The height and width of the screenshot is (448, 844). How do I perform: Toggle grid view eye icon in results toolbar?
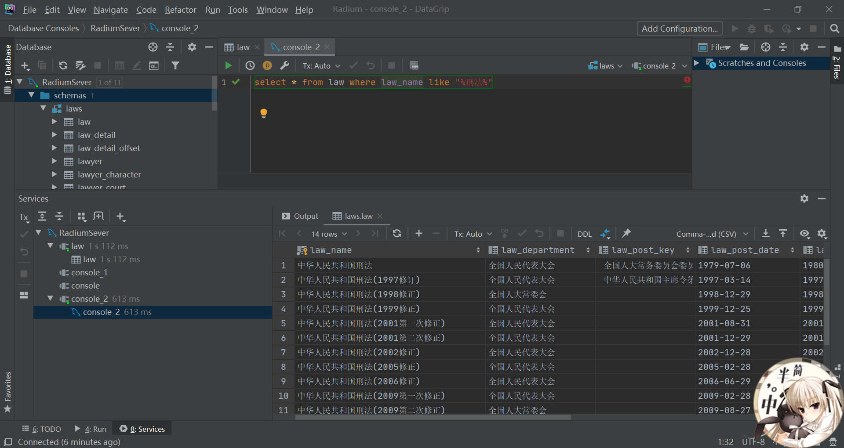coord(804,234)
